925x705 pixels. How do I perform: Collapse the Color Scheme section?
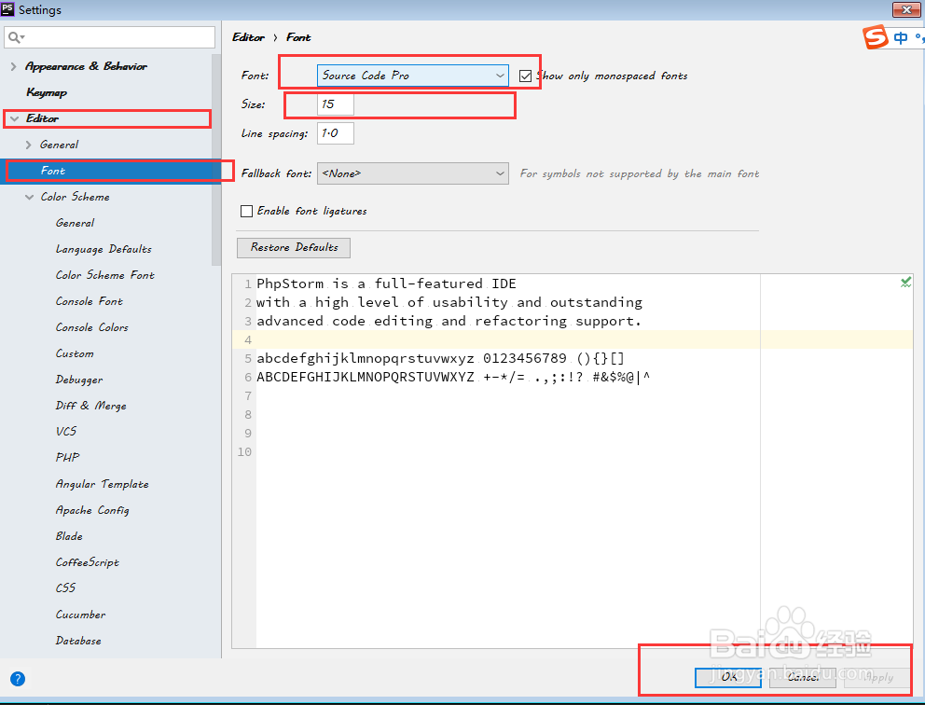(29, 197)
